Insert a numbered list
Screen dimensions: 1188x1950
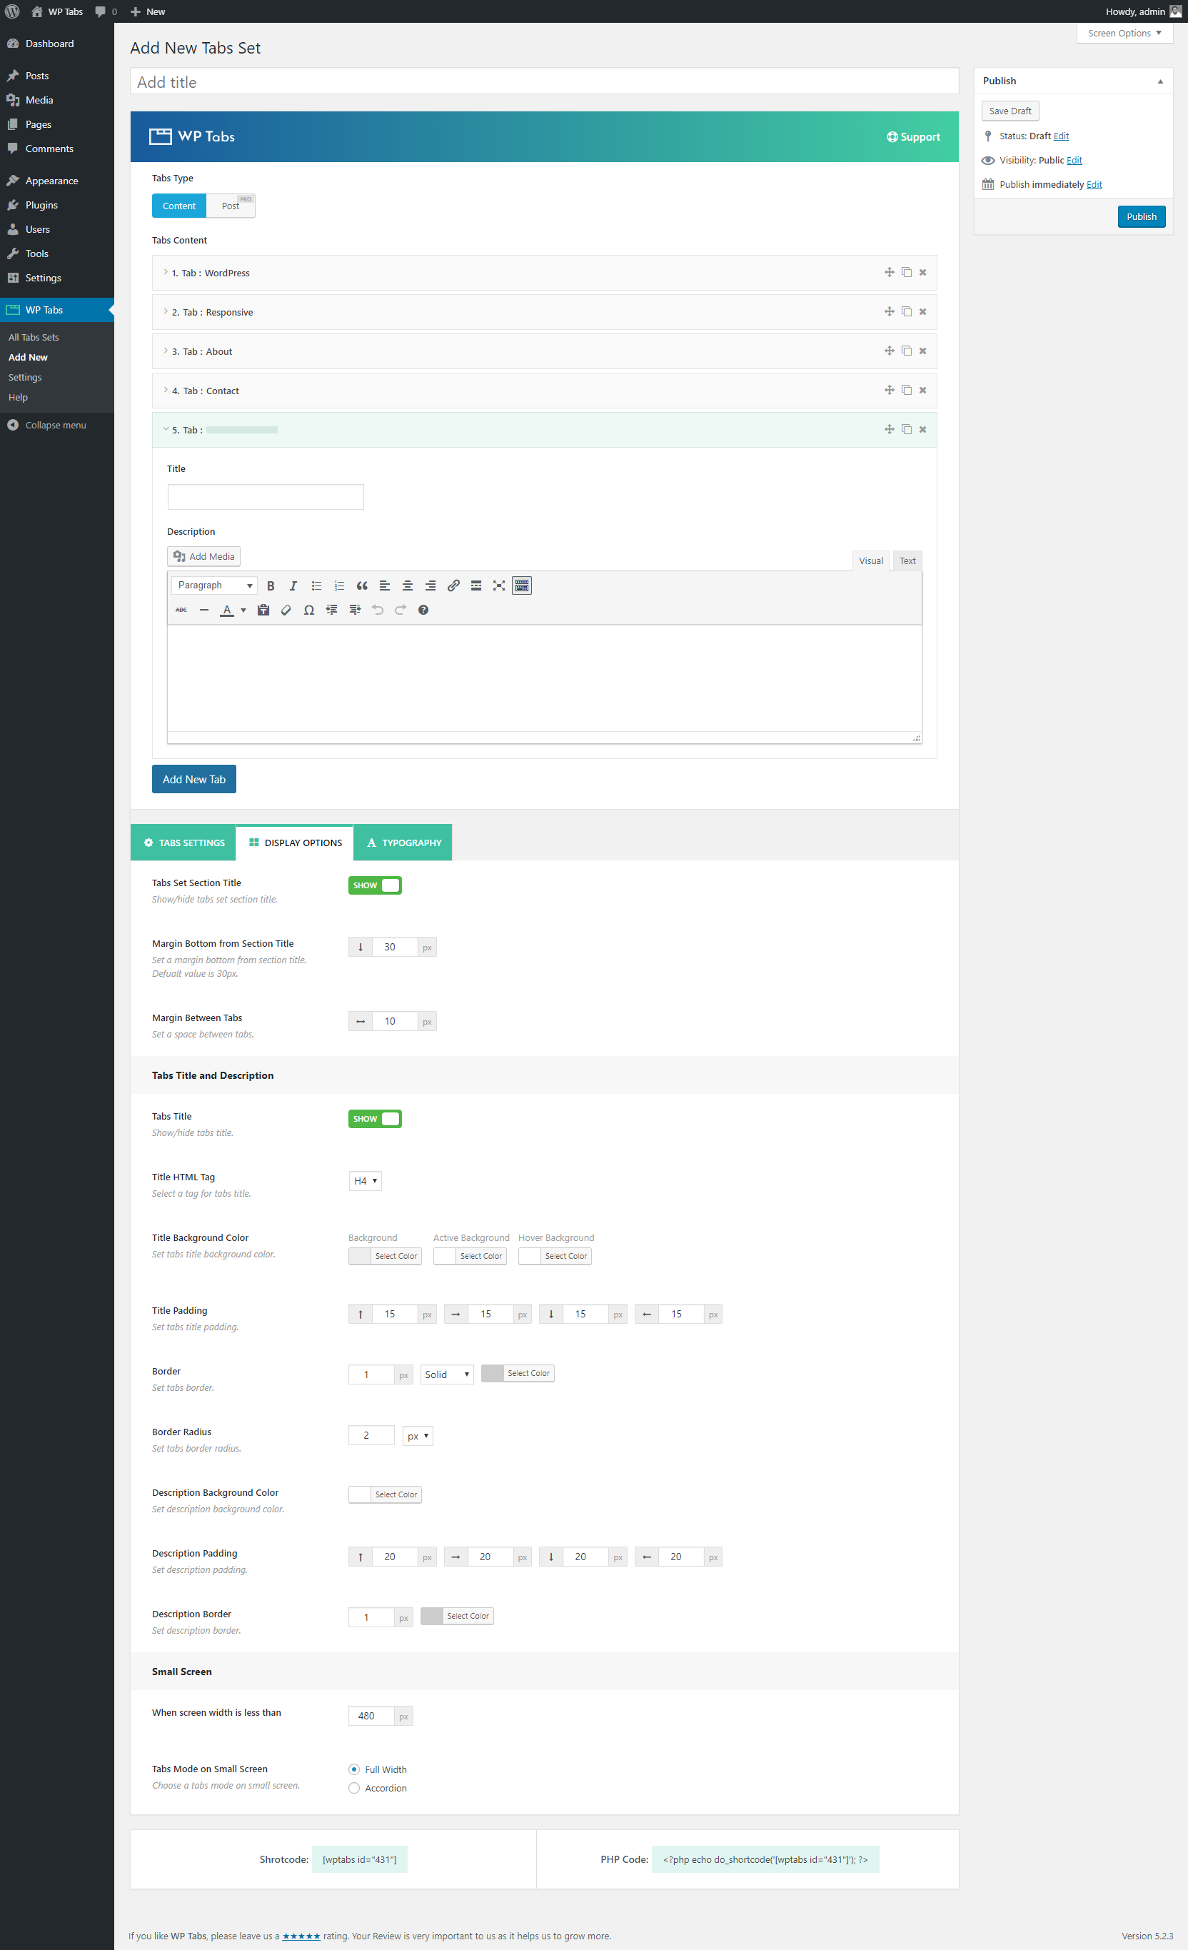340,585
